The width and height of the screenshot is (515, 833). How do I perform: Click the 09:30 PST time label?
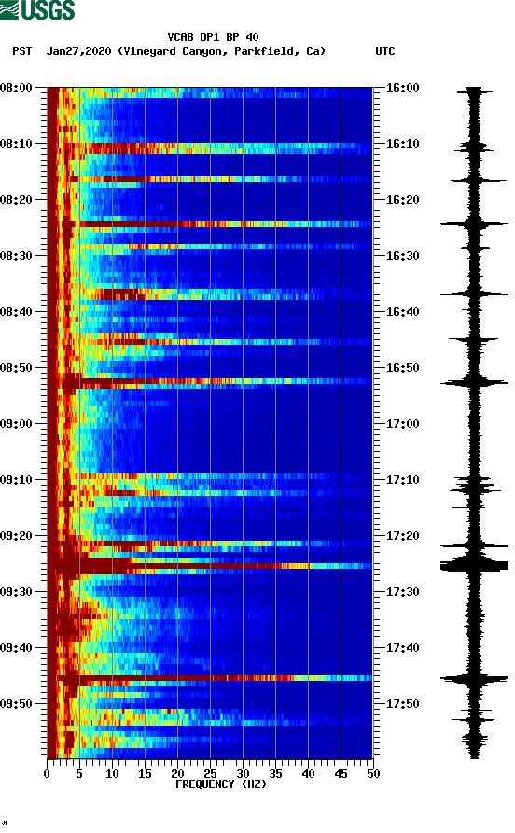16,592
